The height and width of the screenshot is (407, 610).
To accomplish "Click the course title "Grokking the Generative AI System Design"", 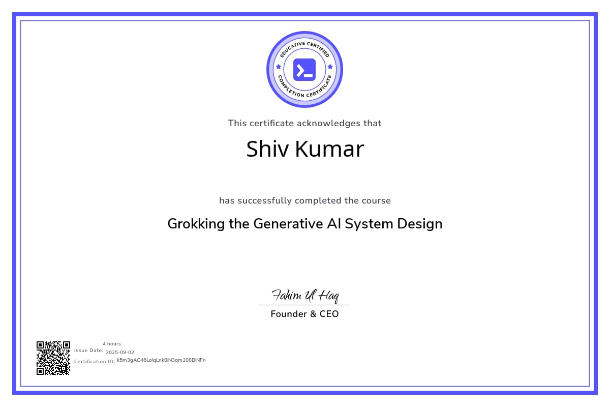I will point(305,224).
